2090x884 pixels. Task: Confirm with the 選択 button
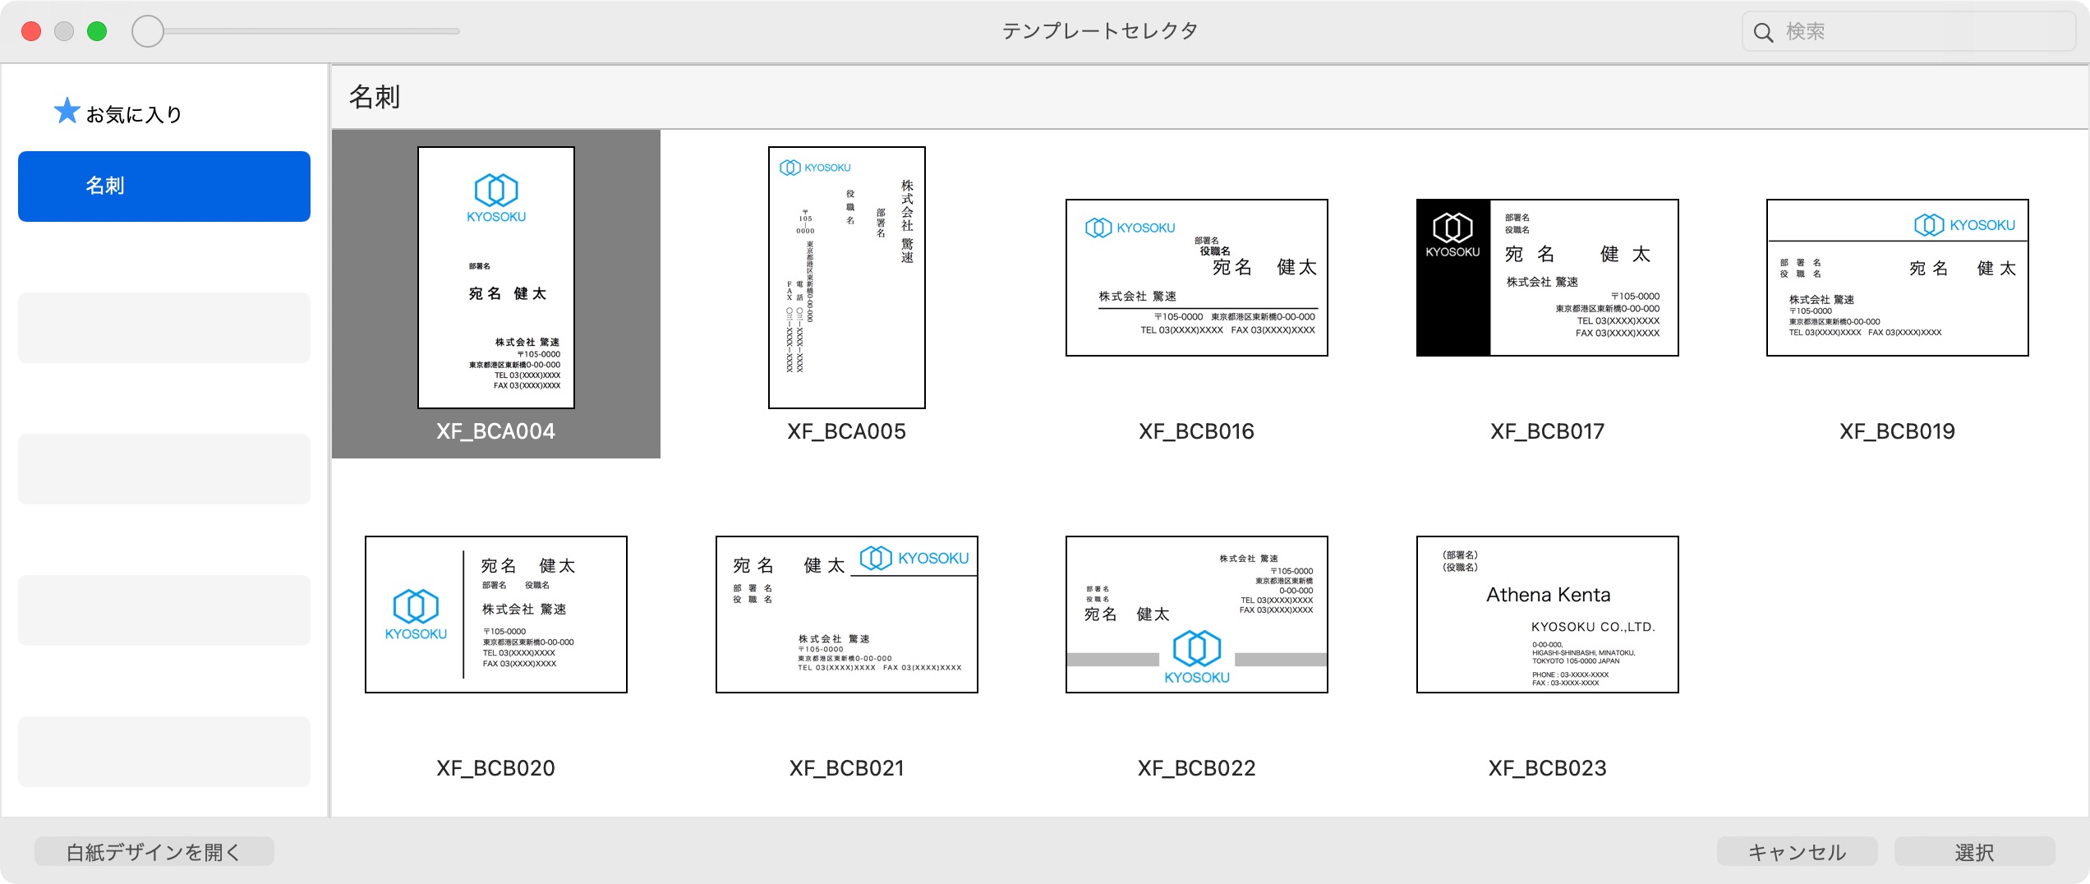[1975, 852]
